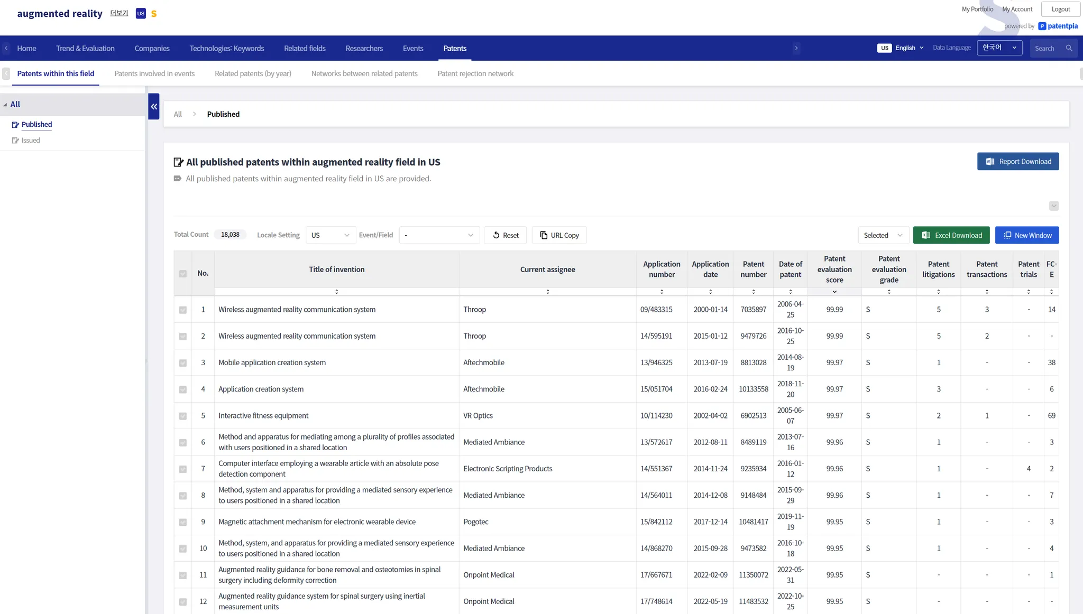Check row 1 Wireless augmented reality patent
Viewport: 1083px width, 614px height.
tap(183, 310)
